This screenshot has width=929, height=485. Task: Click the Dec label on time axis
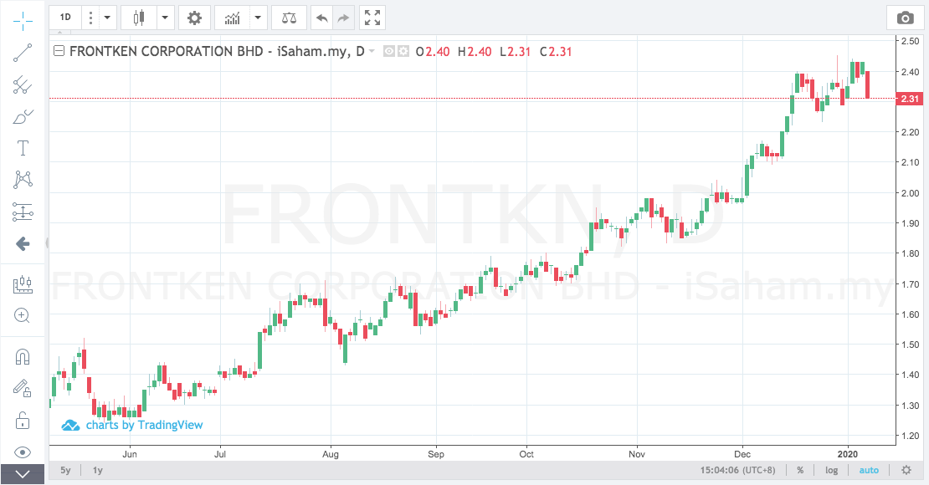(x=742, y=454)
